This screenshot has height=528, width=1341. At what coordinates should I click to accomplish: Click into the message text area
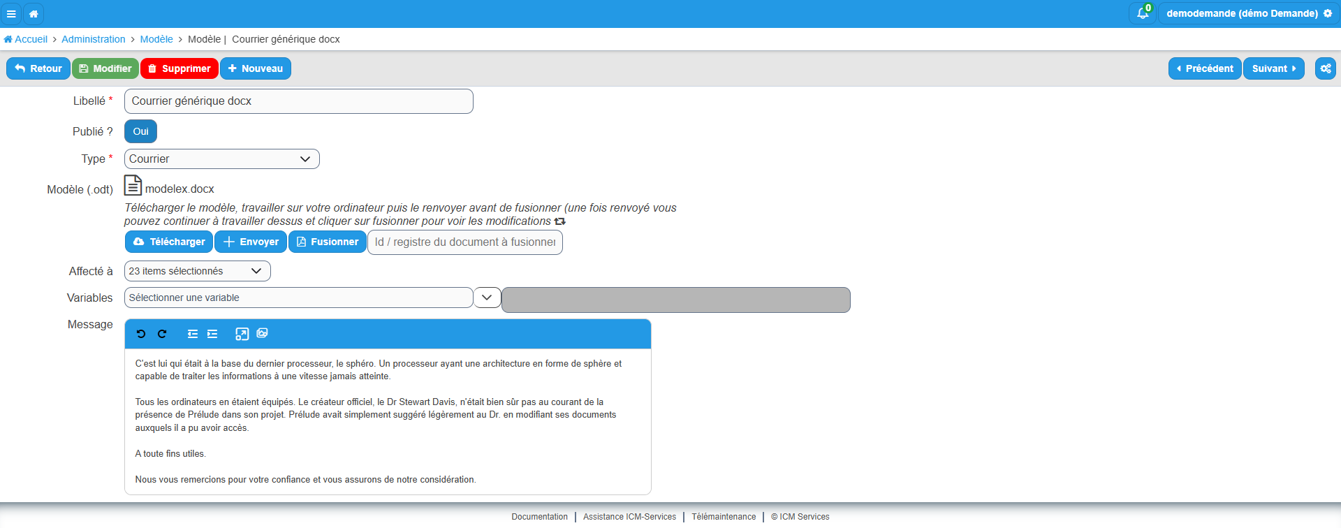click(x=388, y=421)
